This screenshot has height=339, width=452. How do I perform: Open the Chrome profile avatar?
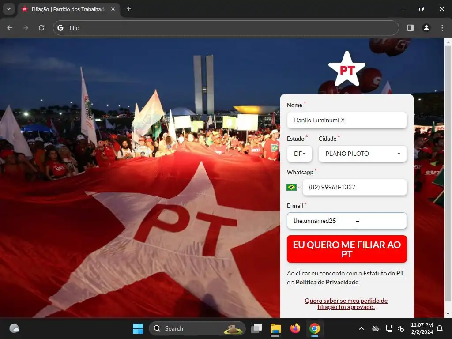[426, 28]
